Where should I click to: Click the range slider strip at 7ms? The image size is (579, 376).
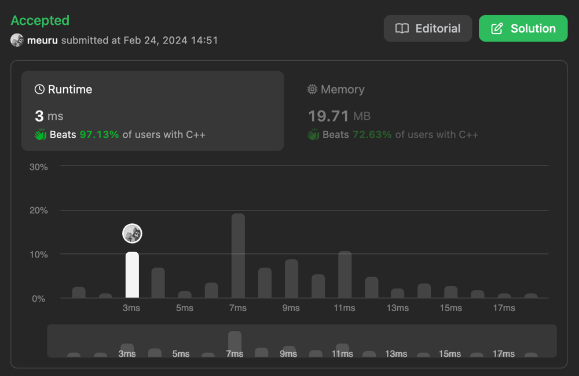[x=234, y=342]
